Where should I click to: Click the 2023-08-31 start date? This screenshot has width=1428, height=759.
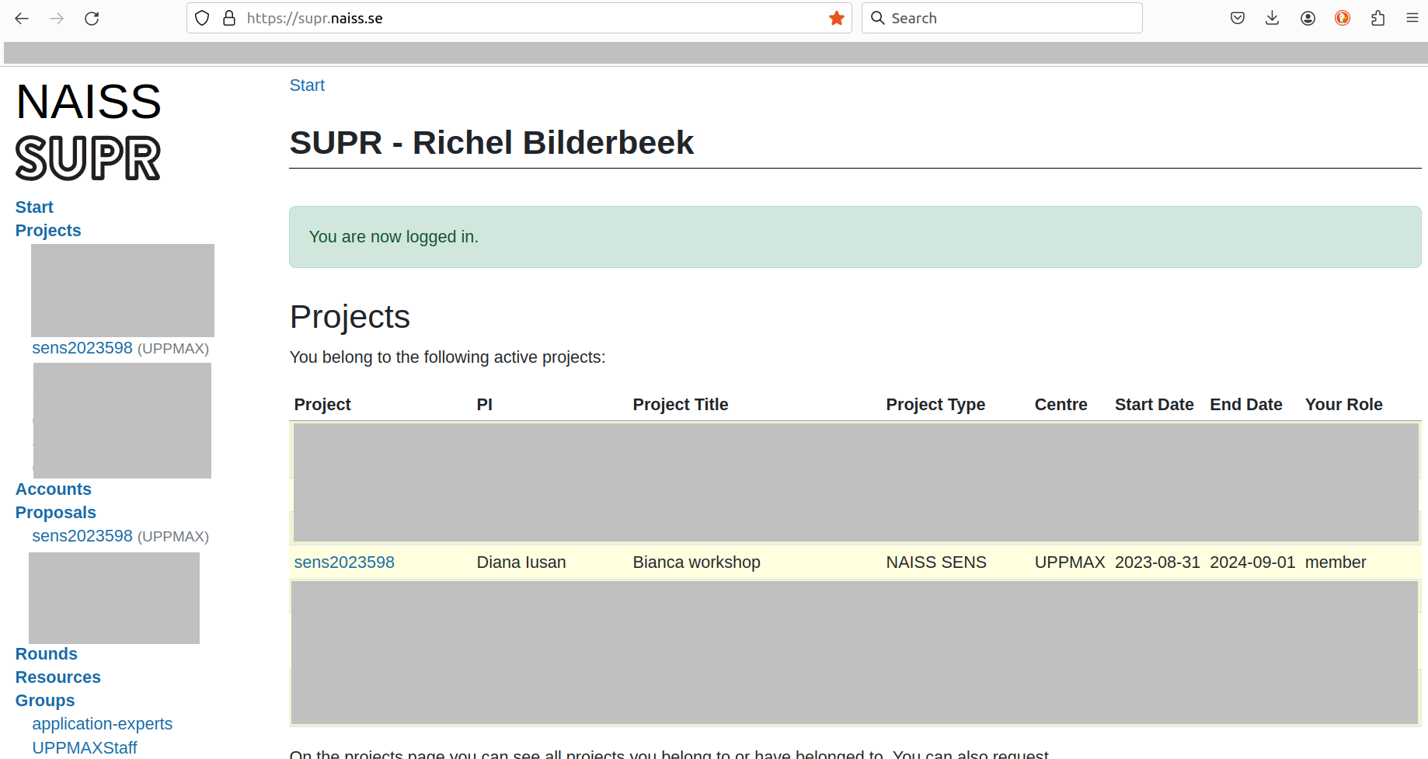click(x=1158, y=562)
